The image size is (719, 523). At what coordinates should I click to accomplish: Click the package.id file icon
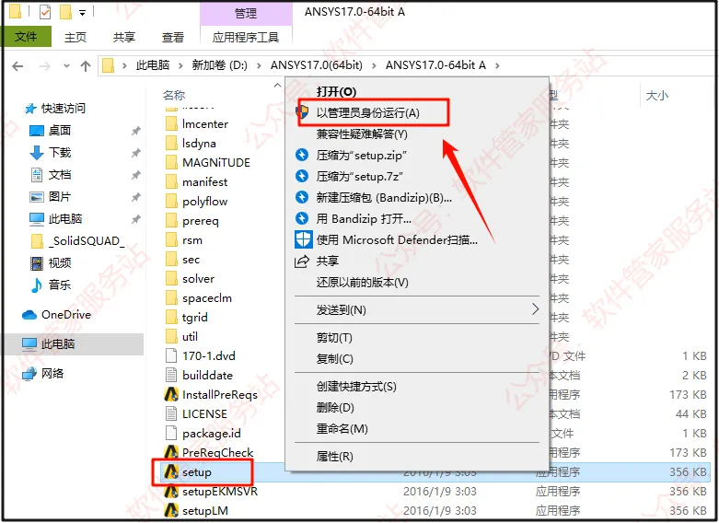click(x=171, y=433)
